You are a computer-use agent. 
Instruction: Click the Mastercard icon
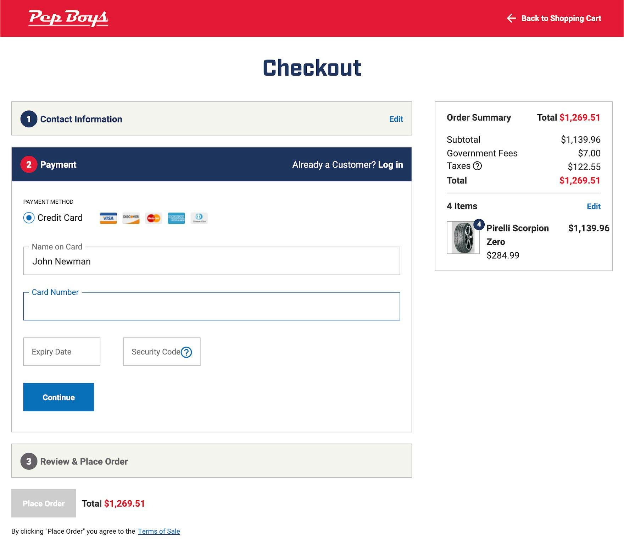point(154,218)
